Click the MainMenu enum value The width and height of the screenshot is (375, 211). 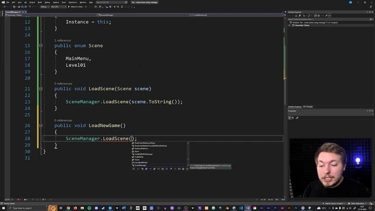[x=77, y=59]
